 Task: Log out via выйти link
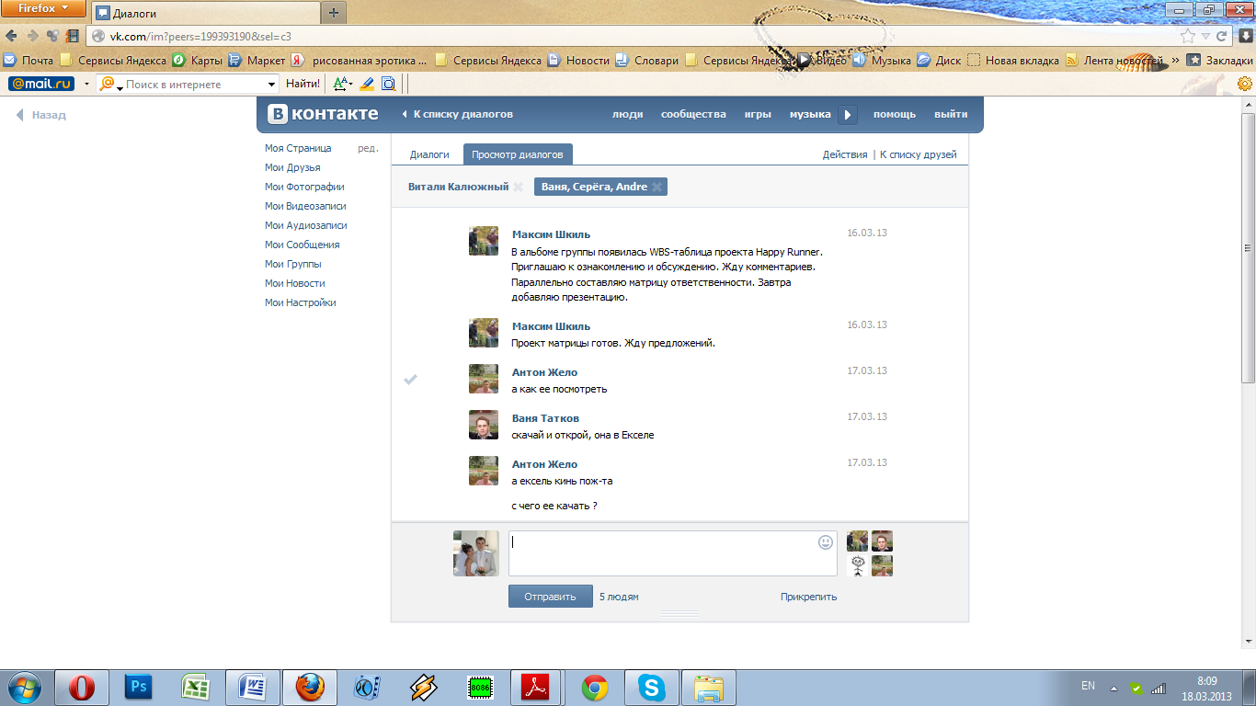pyautogui.click(x=951, y=114)
